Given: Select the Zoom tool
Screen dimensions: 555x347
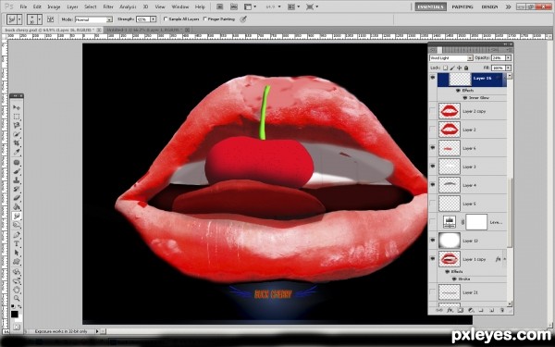Looking at the screenshot, I should [x=17, y=299].
